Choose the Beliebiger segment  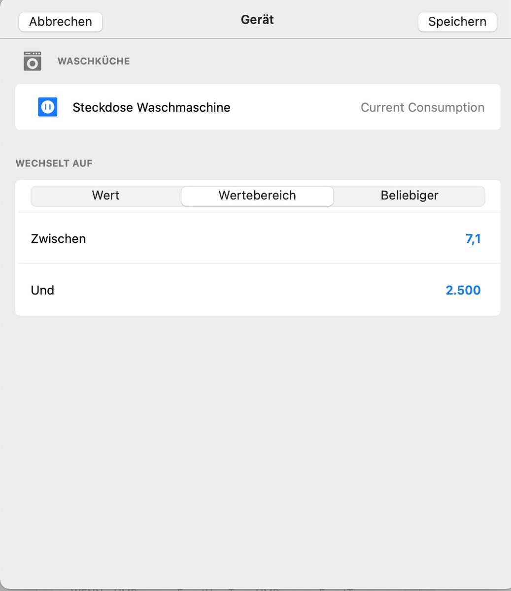pyautogui.click(x=409, y=196)
